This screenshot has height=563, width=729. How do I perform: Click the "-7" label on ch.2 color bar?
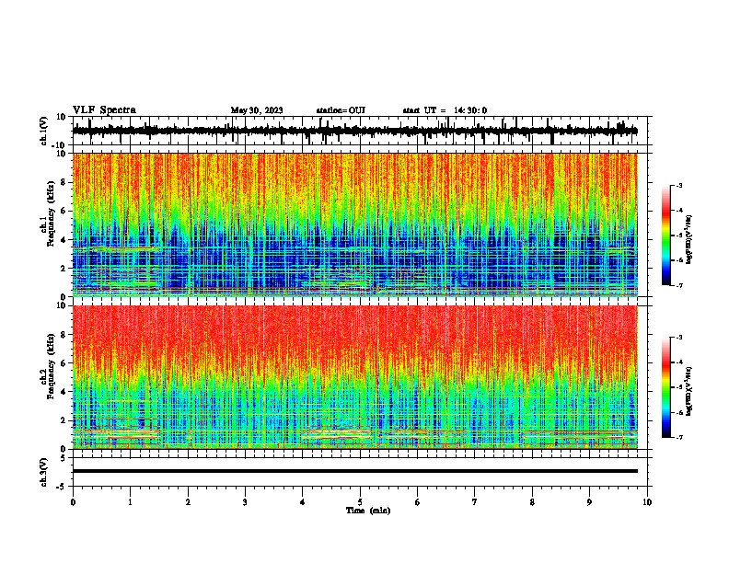pyautogui.click(x=678, y=438)
